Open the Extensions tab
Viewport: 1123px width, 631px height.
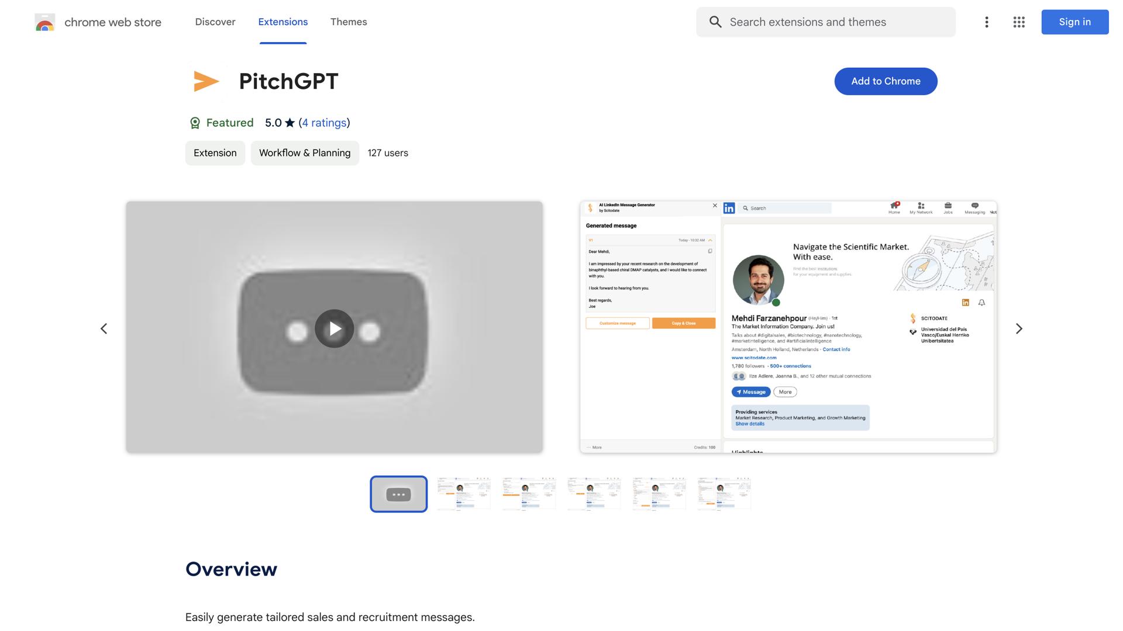[x=283, y=22]
